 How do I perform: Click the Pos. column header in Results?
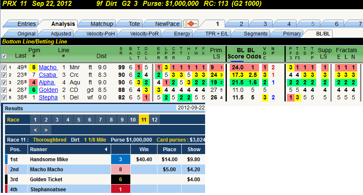(x=15, y=149)
